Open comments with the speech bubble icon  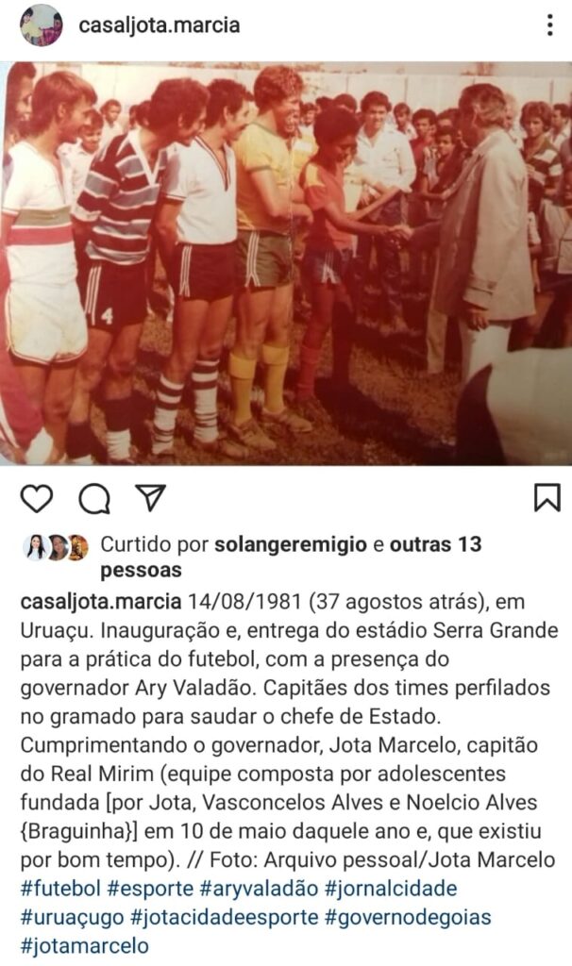pyautogui.click(x=94, y=498)
